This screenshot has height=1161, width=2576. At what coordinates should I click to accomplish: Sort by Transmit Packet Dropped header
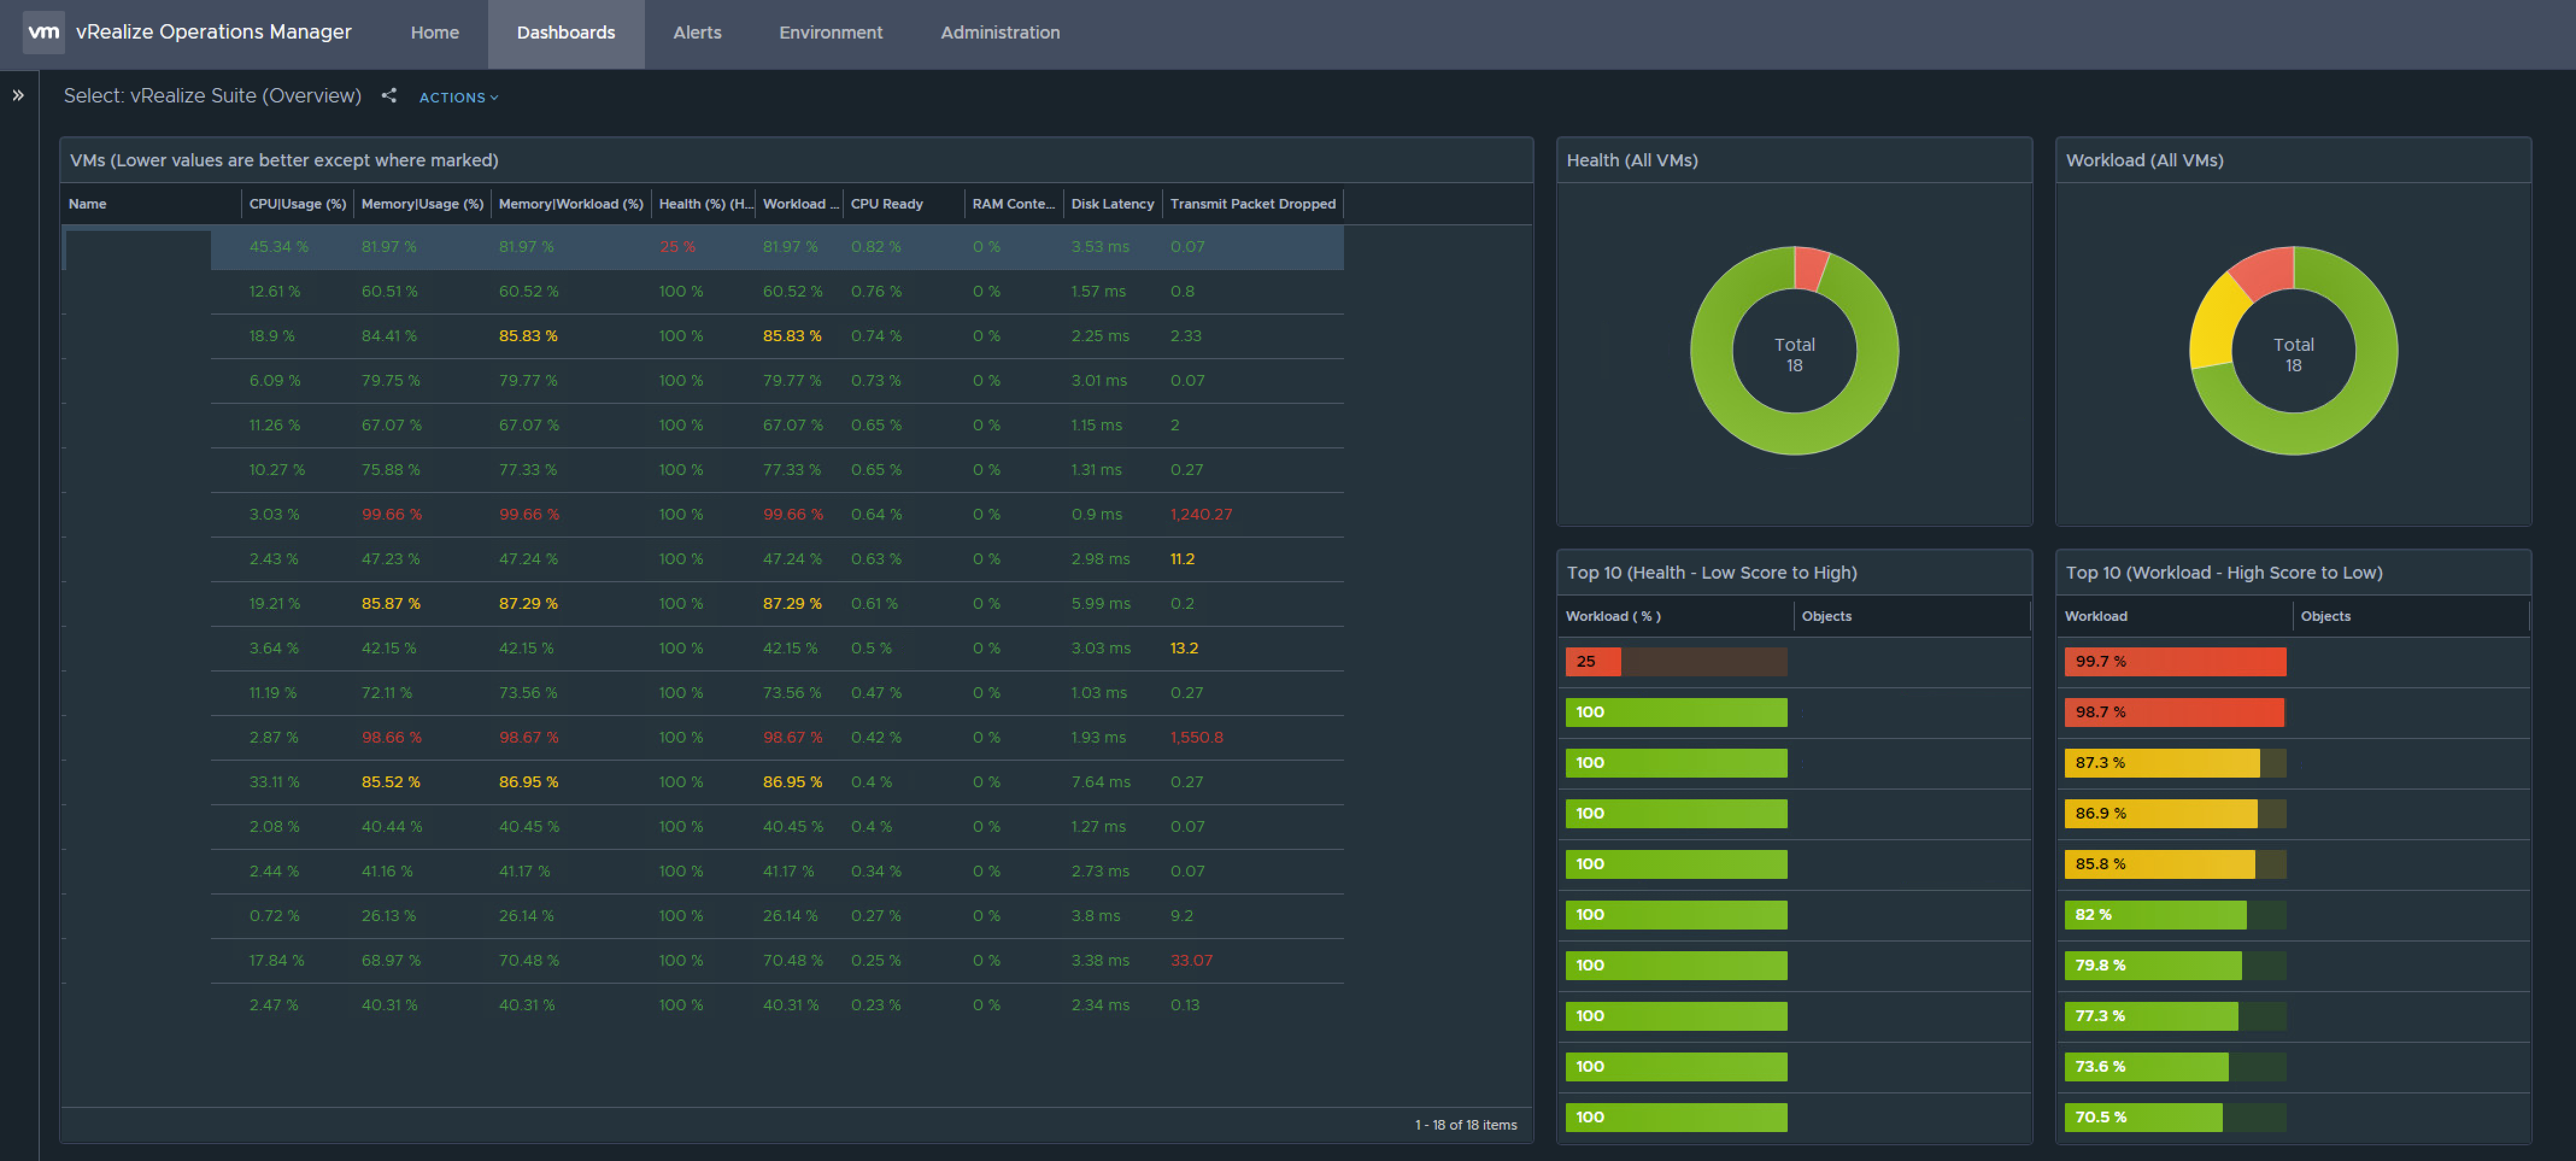click(1252, 204)
